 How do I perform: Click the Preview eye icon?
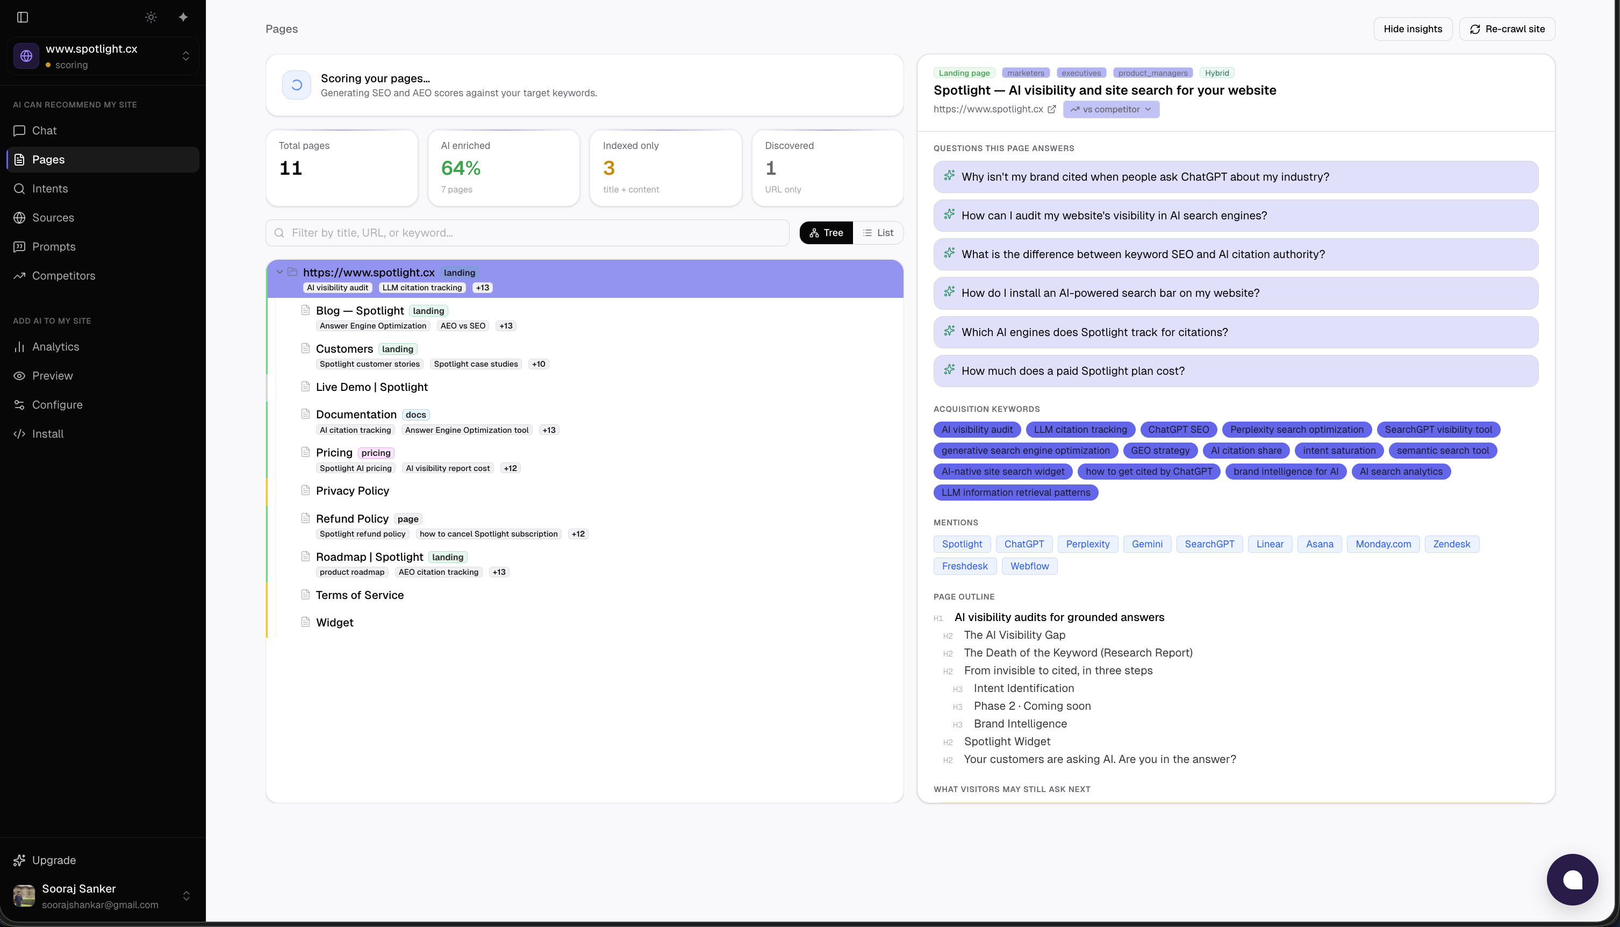pyautogui.click(x=20, y=376)
